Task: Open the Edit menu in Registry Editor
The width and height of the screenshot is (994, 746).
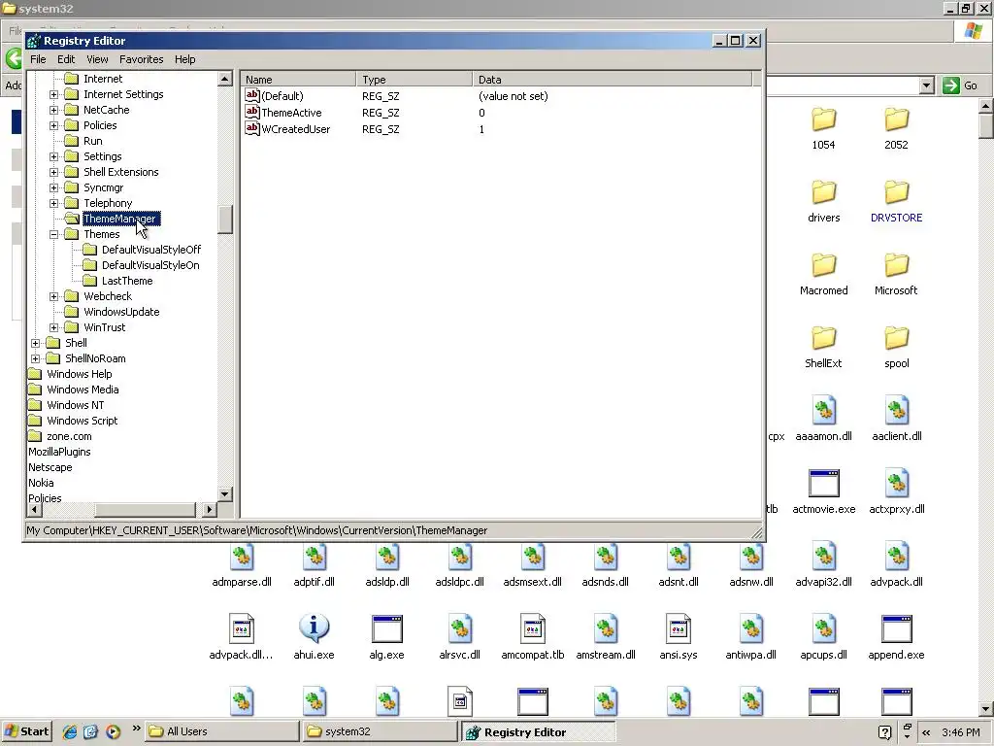Action: 66,59
